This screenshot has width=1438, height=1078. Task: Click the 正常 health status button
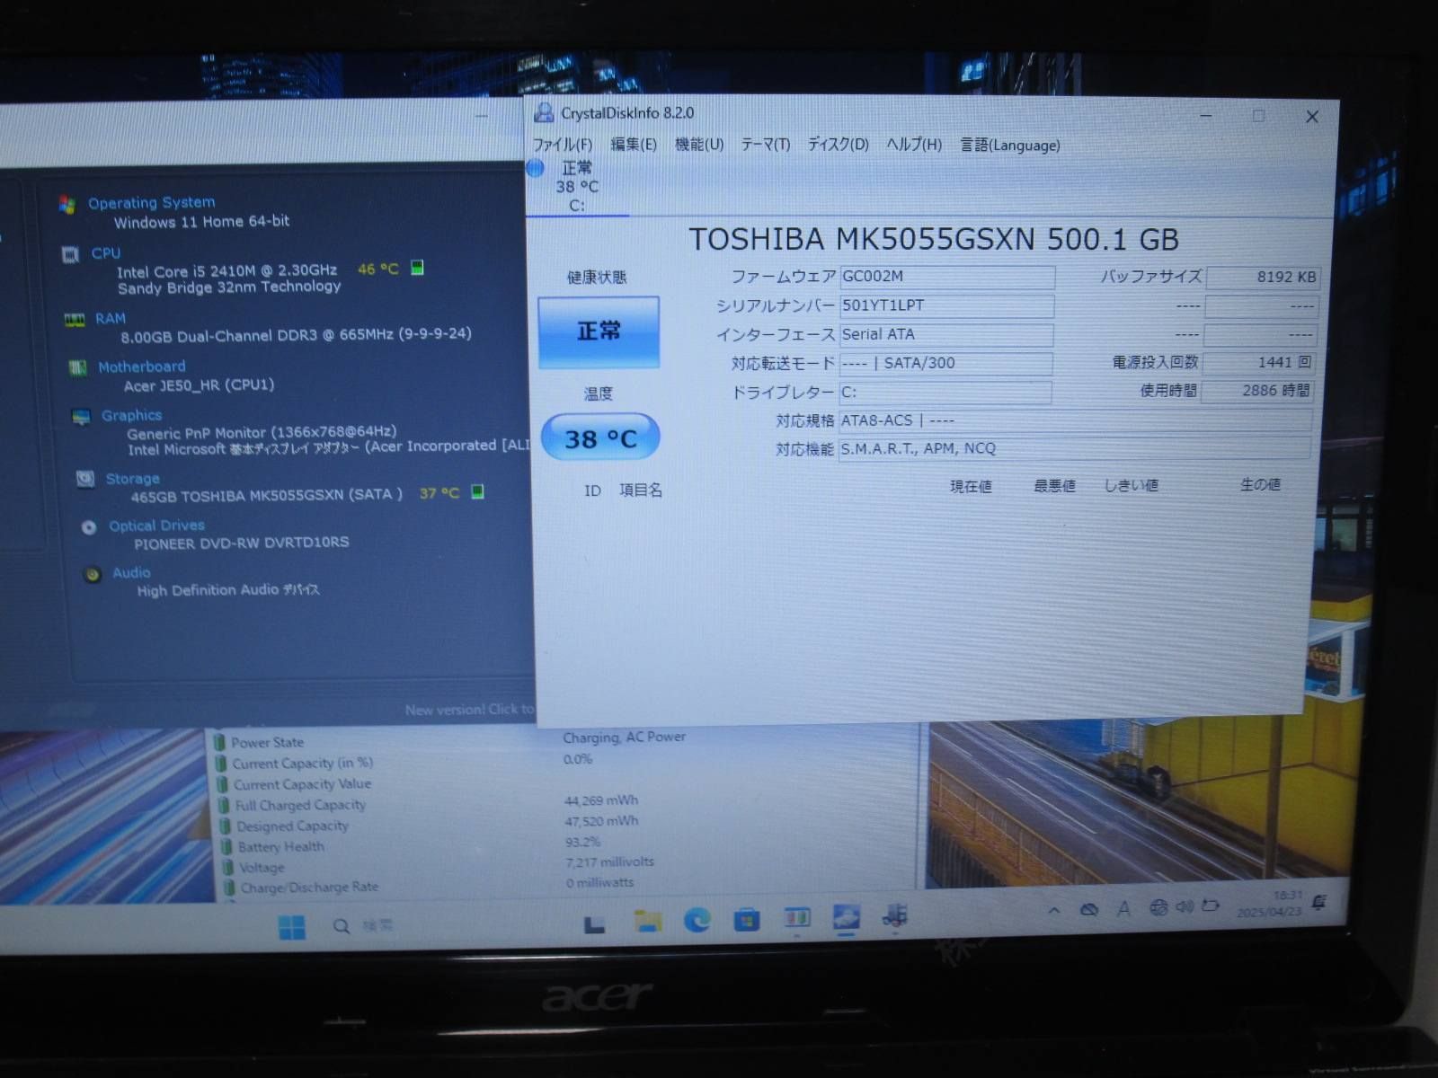point(599,331)
